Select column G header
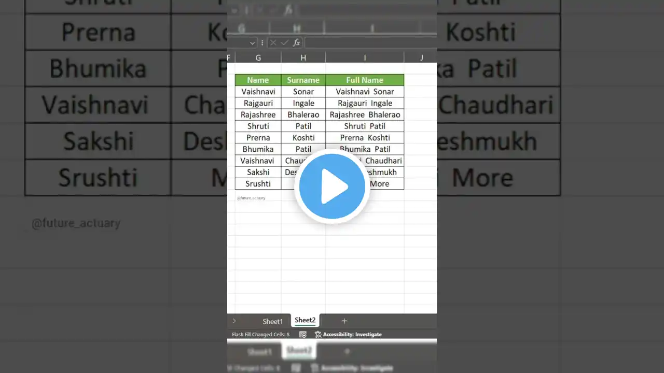The height and width of the screenshot is (373, 664). [258, 58]
